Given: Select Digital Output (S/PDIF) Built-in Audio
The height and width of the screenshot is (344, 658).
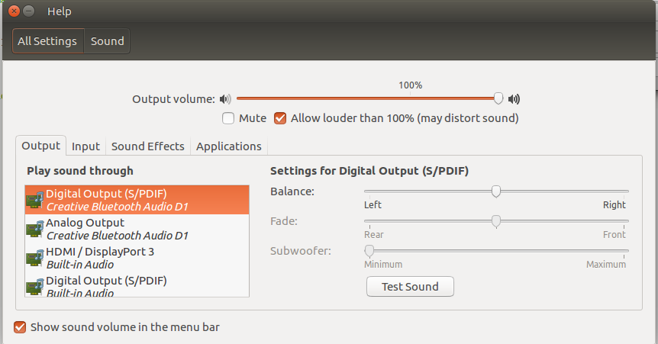Looking at the screenshot, I should coord(137,285).
